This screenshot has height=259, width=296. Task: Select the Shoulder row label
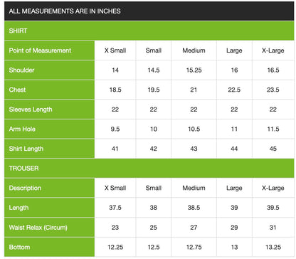click(x=49, y=70)
